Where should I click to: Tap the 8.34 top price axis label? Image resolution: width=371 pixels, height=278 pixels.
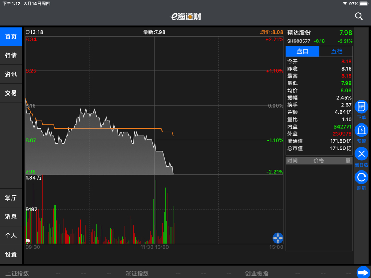point(31,39)
